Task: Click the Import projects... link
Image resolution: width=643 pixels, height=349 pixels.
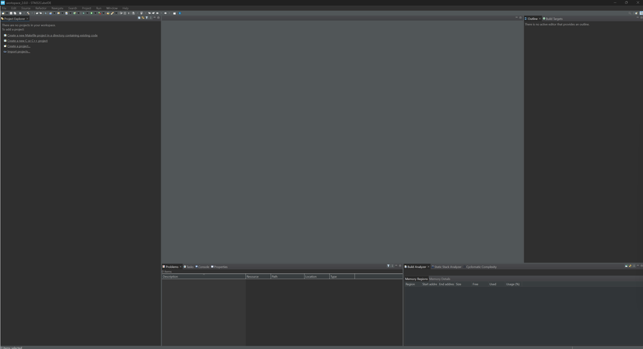Action: [x=19, y=52]
